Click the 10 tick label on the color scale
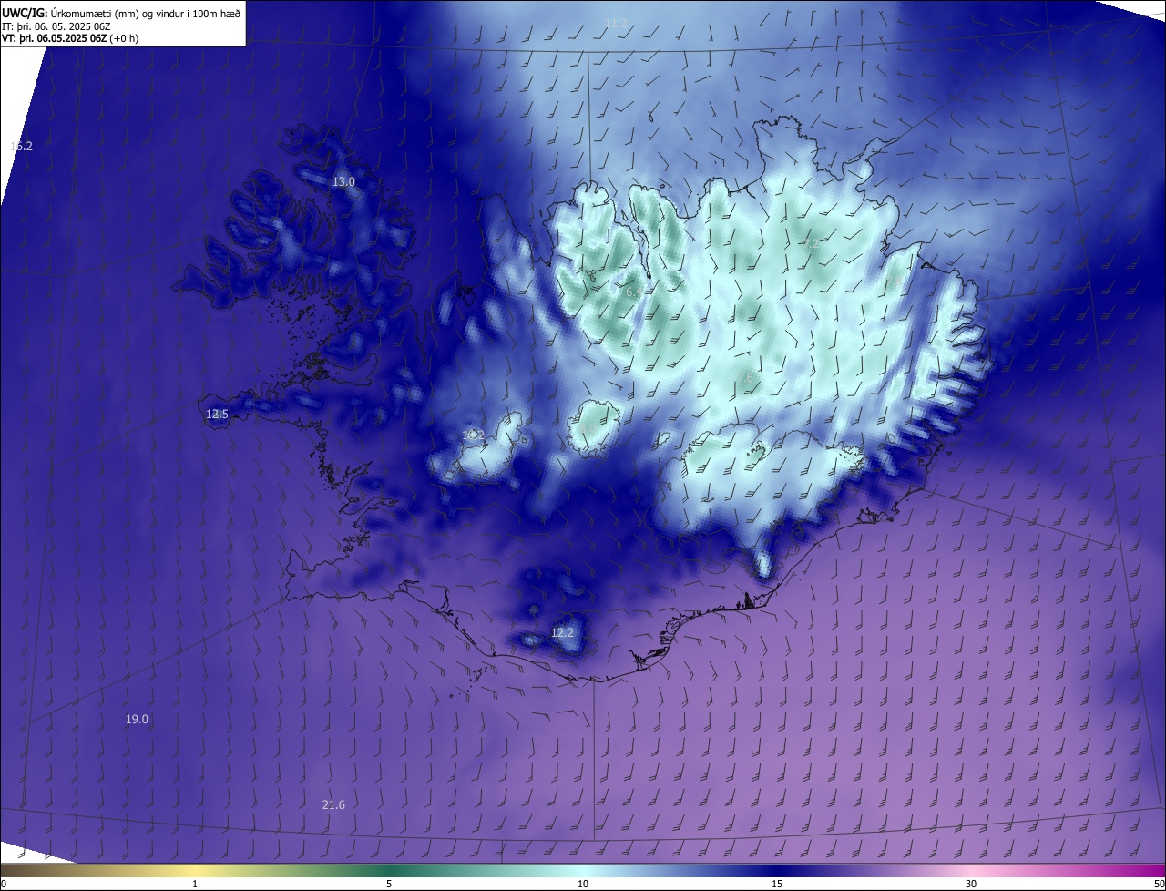1166x891 pixels. coord(583,884)
